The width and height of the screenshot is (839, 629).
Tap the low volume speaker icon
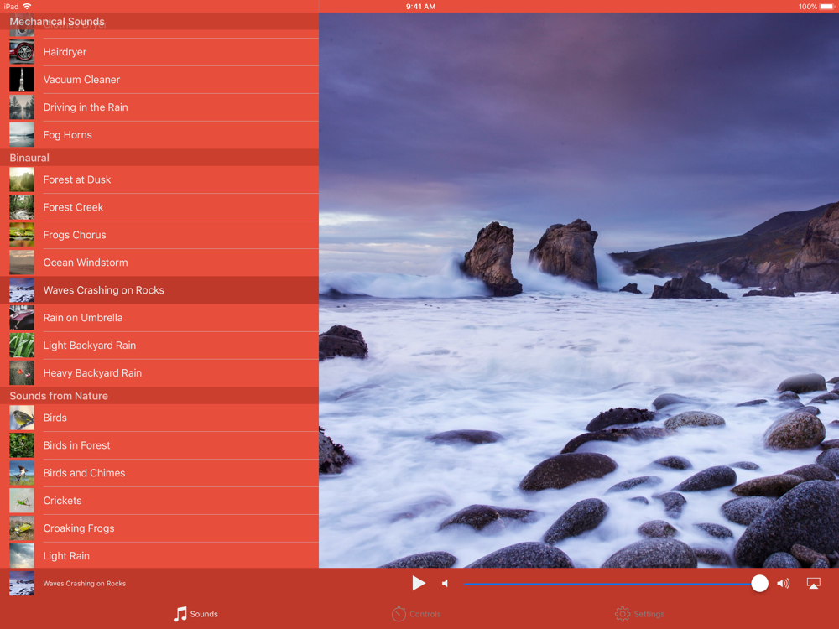[446, 584]
